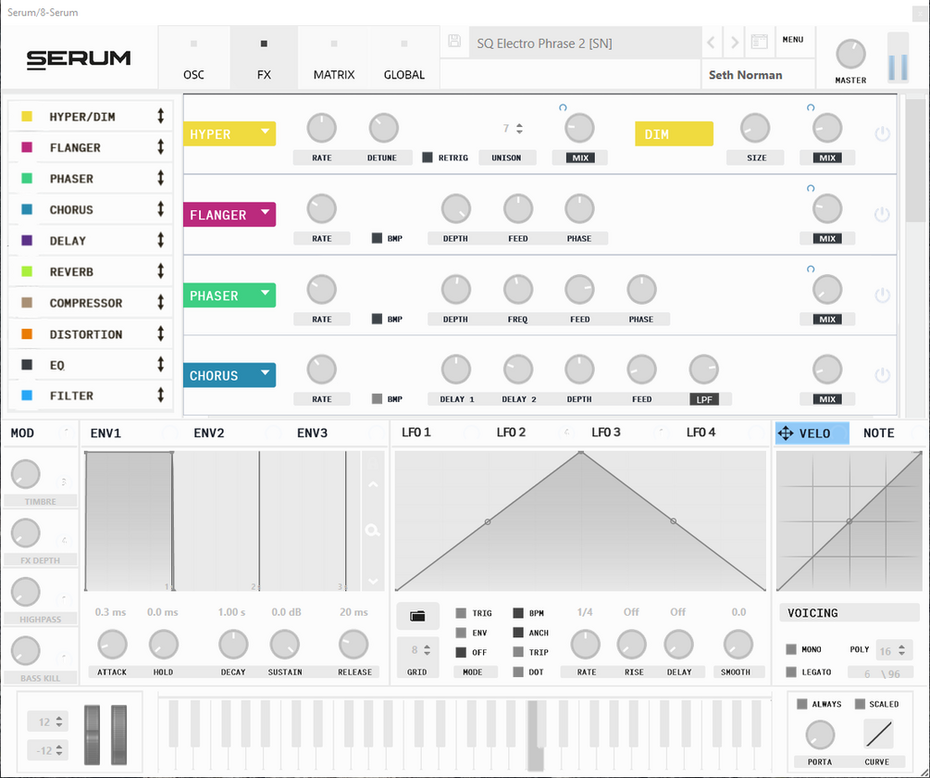Click the envelope zoom magnifier icon
The width and height of the screenshot is (930, 778).
(373, 530)
